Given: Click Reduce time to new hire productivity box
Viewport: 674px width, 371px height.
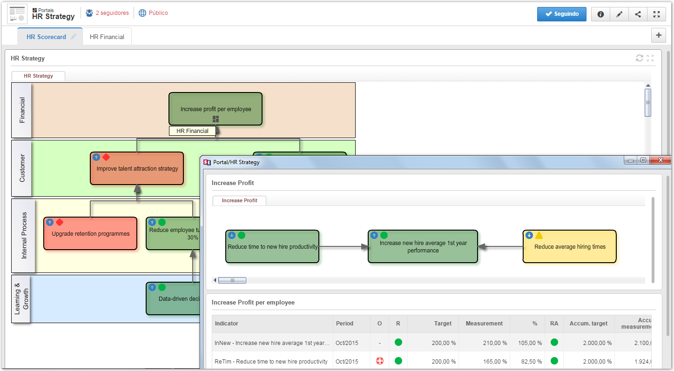Looking at the screenshot, I should coord(272,246).
